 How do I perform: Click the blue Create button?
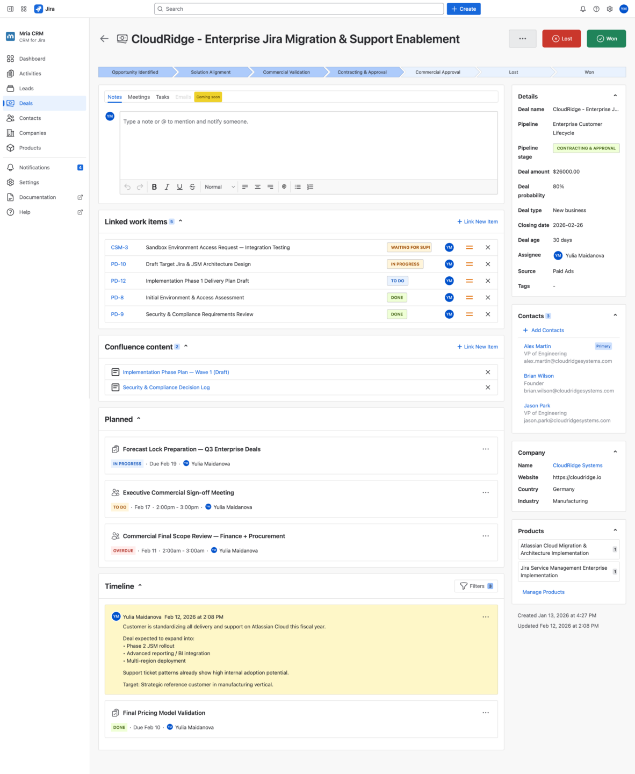tap(464, 9)
